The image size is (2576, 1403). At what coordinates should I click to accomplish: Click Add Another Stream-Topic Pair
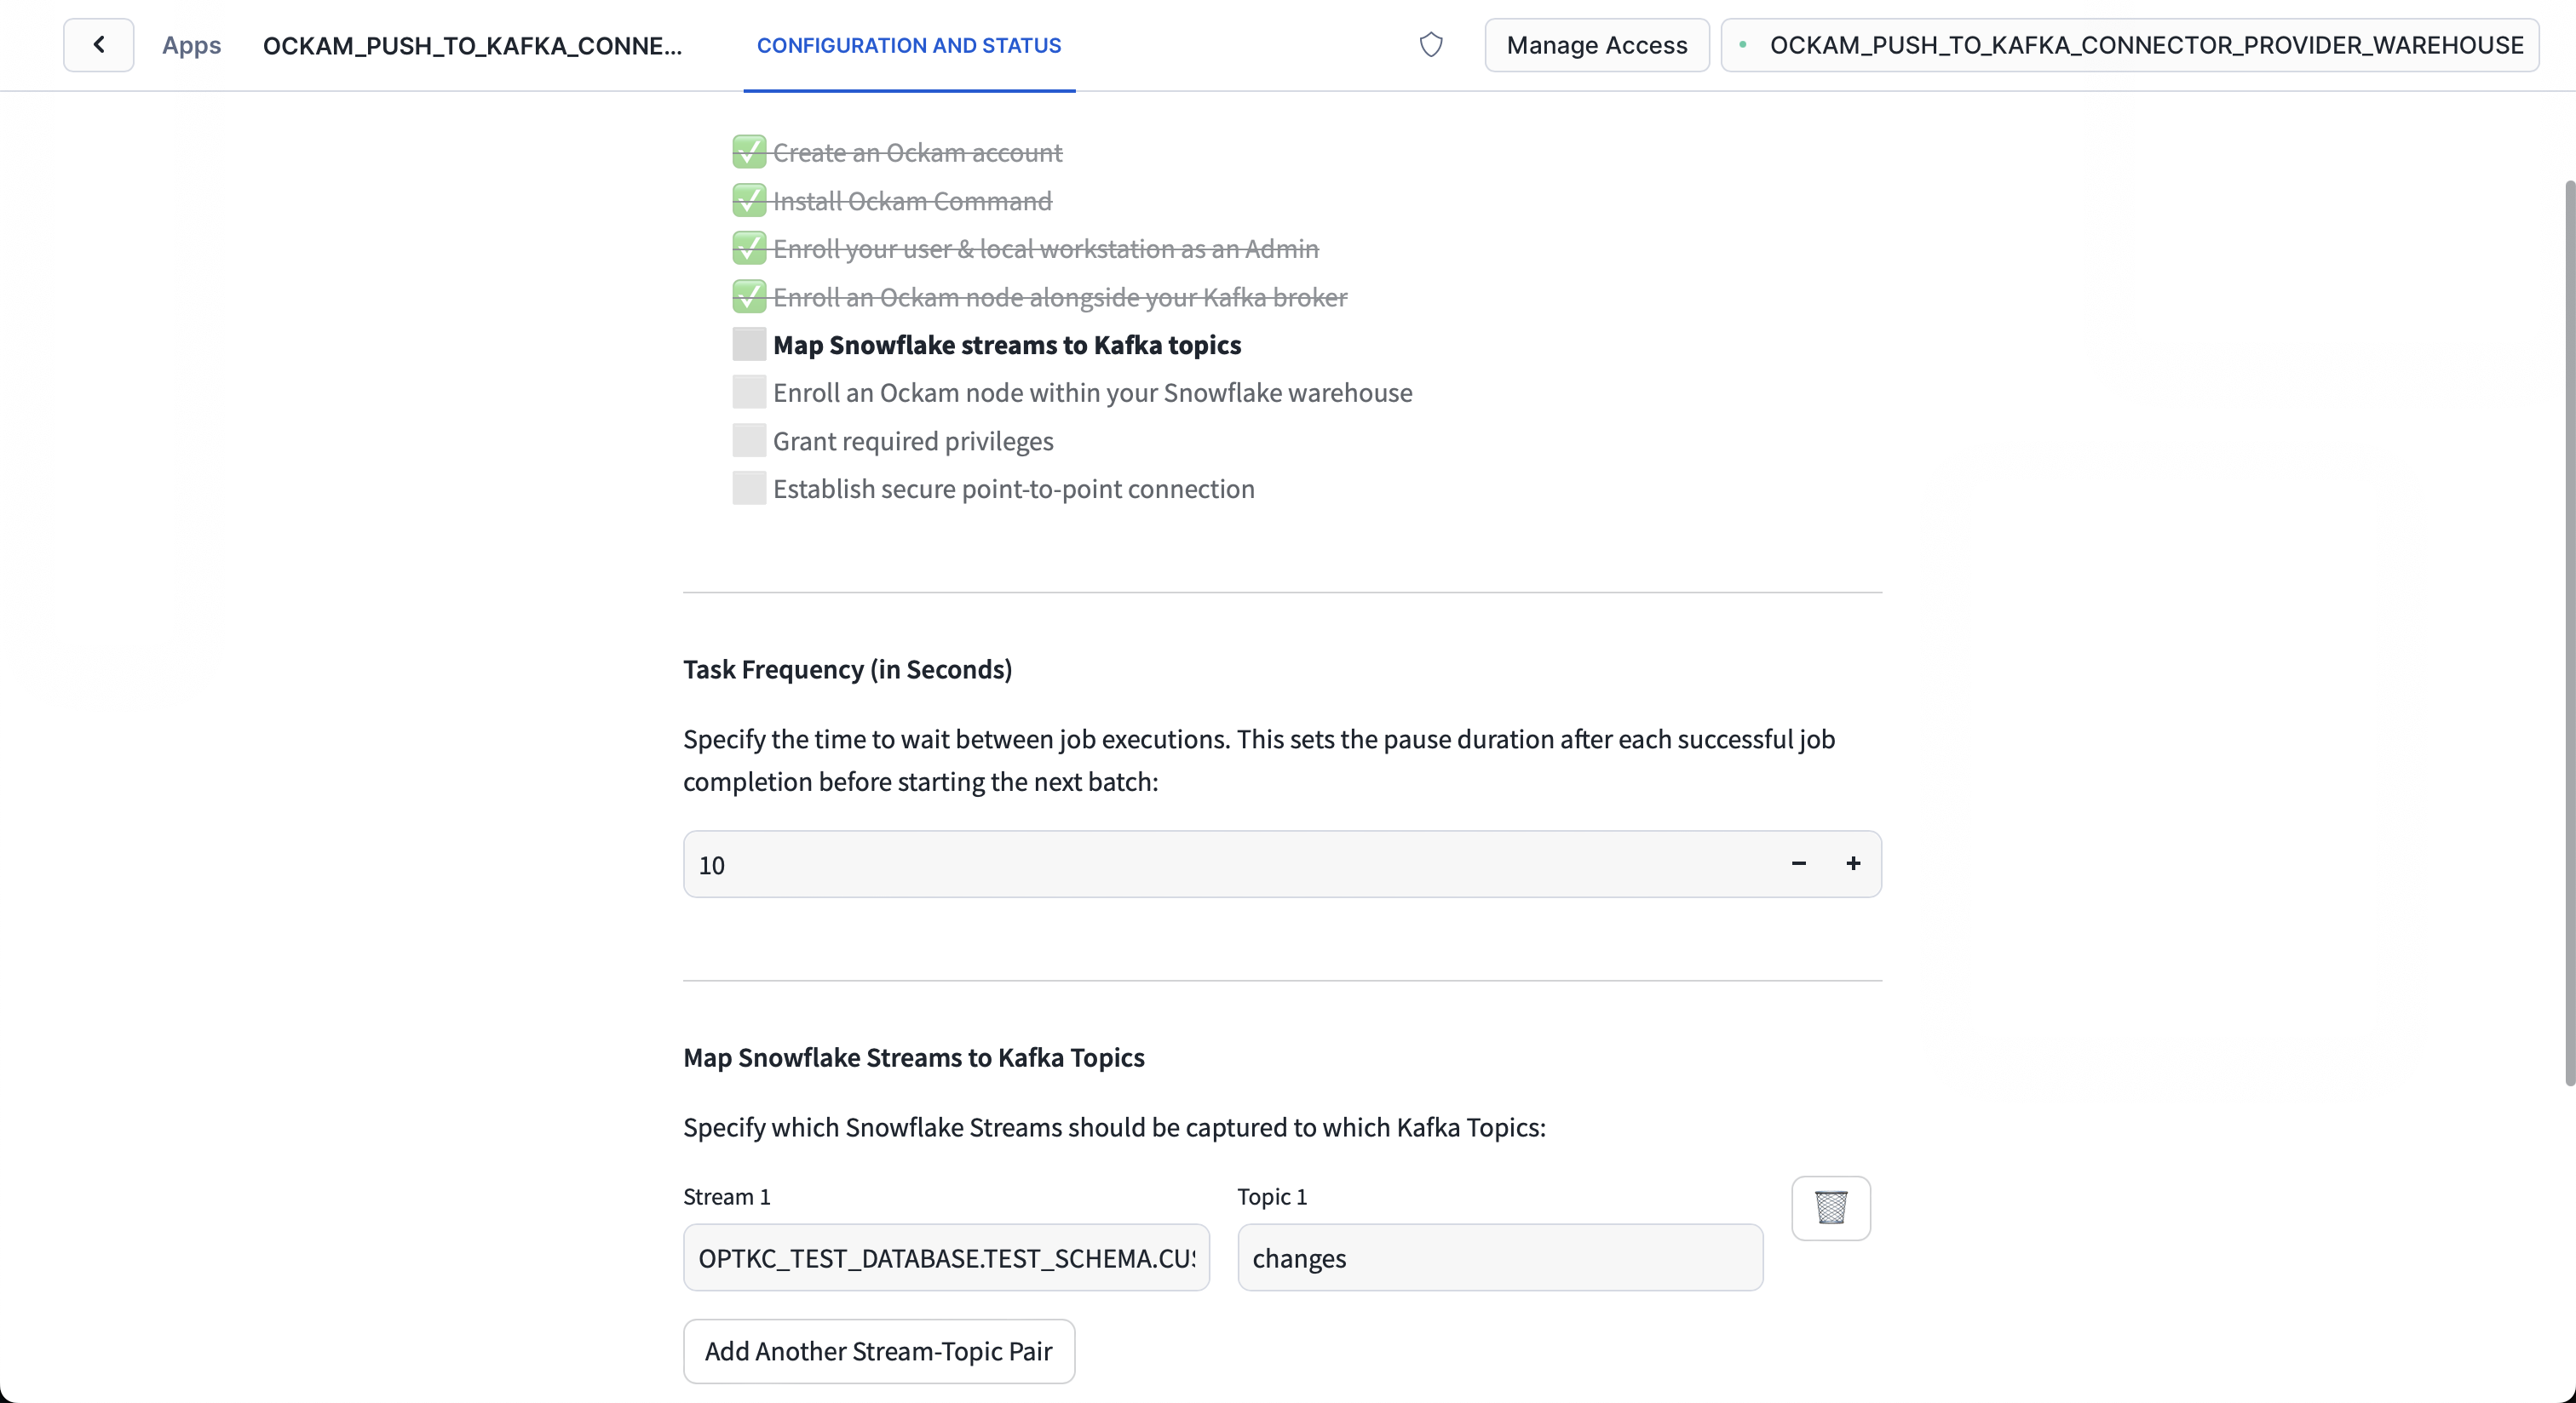pyautogui.click(x=878, y=1351)
